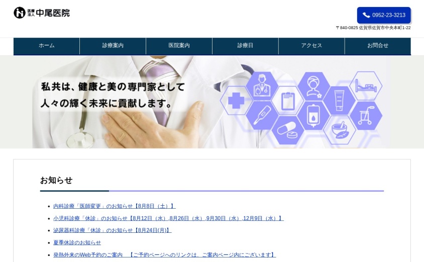
Task: Click the clipboard hexagon icon
Action: (288, 101)
